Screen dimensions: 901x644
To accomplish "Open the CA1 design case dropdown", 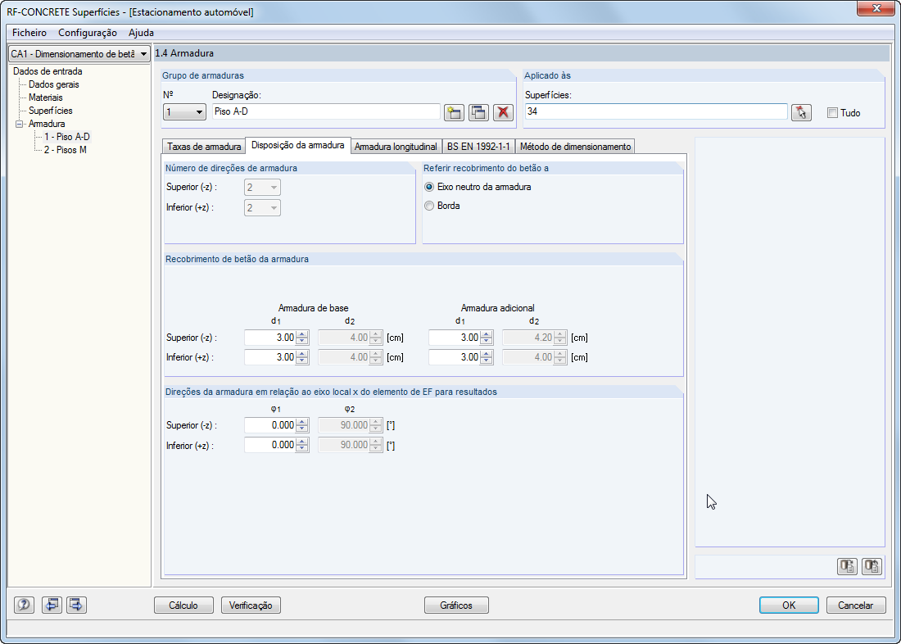I will (143, 53).
